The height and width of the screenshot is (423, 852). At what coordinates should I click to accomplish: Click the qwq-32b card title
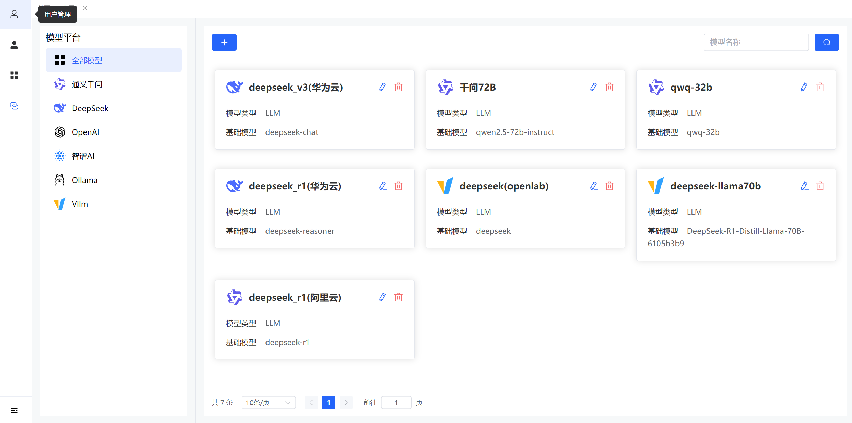(x=691, y=87)
